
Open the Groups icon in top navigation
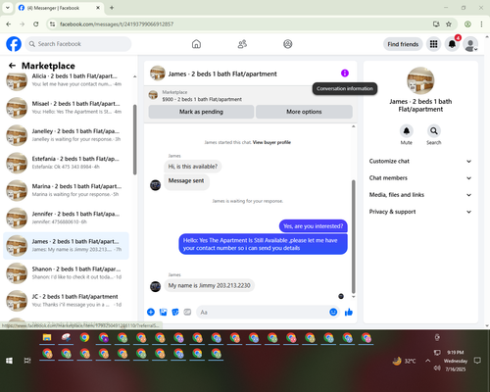point(288,44)
